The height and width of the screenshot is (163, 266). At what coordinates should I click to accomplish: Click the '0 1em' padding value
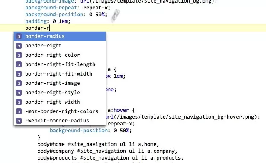(60, 21)
